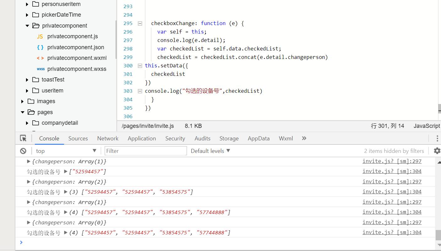Switch to the Network tab

coord(108,138)
